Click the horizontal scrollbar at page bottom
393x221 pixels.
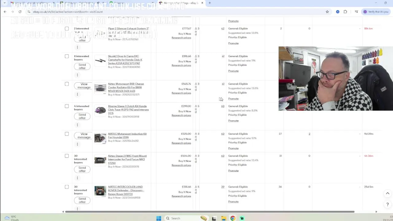[210, 212]
